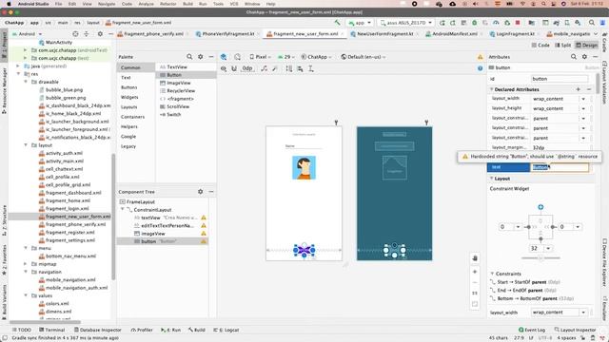
Task: Toggle autoconnect magnet icon
Action: point(234,68)
